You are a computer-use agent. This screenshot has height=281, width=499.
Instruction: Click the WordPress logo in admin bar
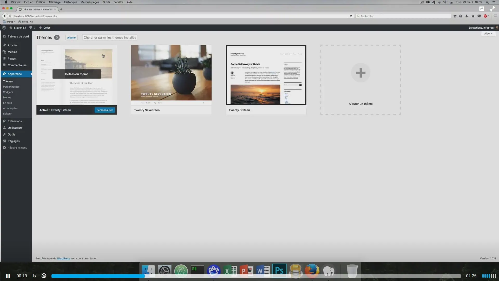tap(4, 28)
